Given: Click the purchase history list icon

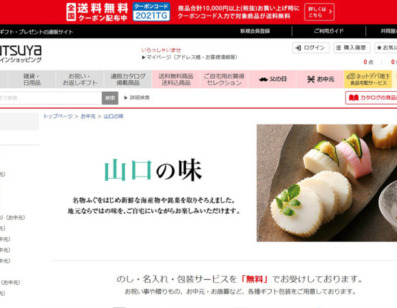Looking at the screenshot, I should coord(339,48).
